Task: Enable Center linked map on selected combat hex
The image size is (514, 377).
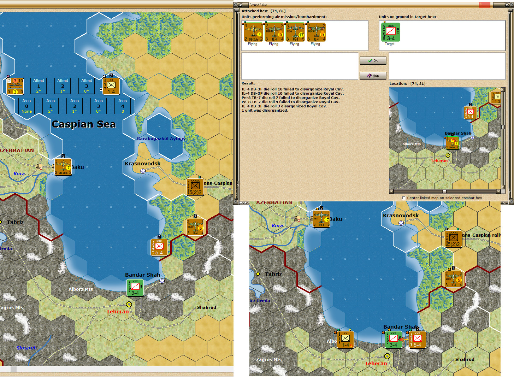Action: click(404, 198)
